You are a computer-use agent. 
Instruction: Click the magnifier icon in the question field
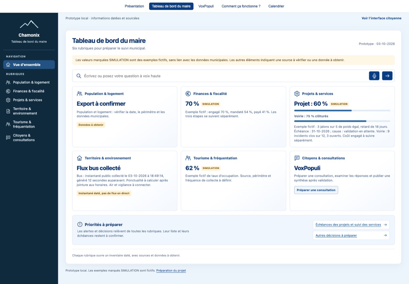pos(79,76)
